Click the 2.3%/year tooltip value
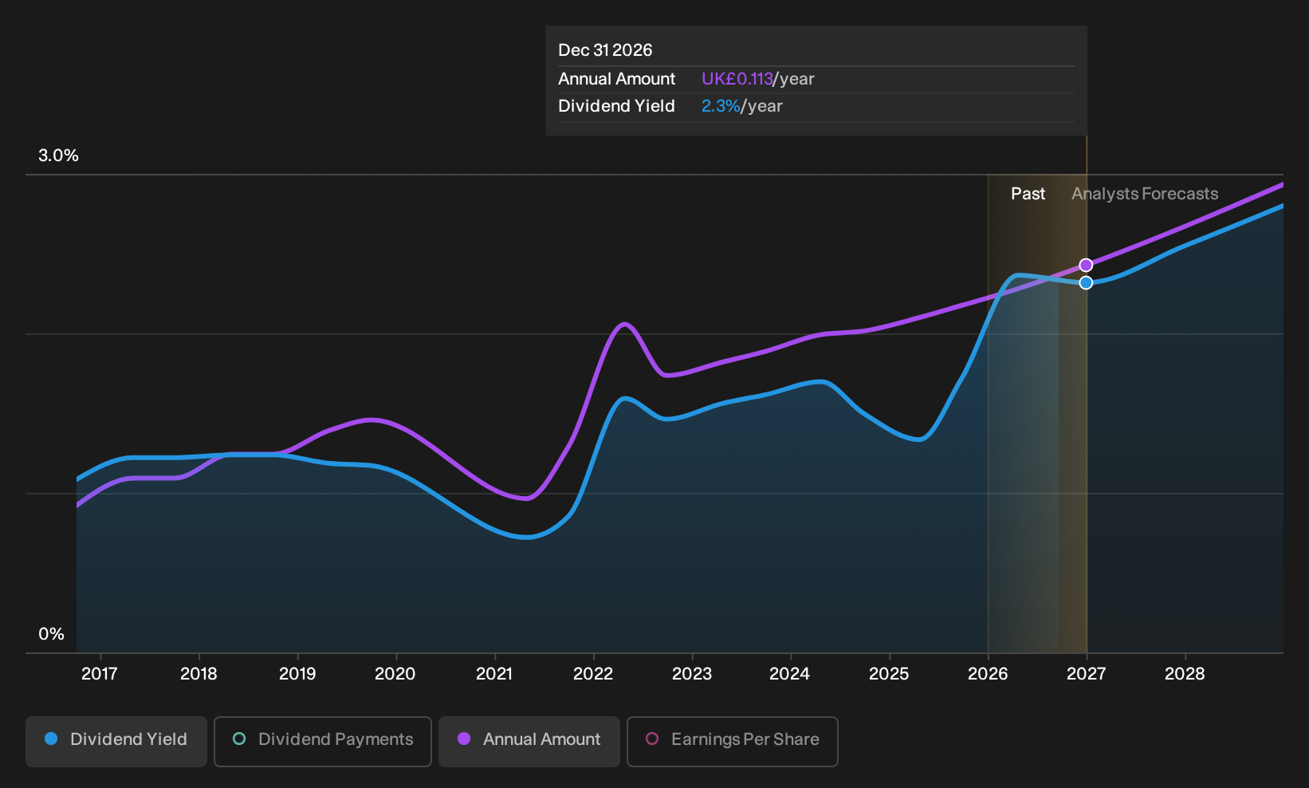 point(742,106)
